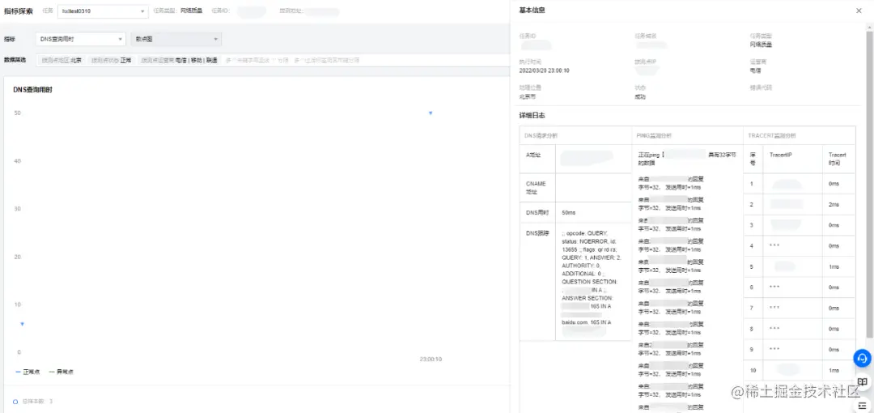Select the A地址 row label
The width and height of the screenshot is (874, 413).
(533, 155)
